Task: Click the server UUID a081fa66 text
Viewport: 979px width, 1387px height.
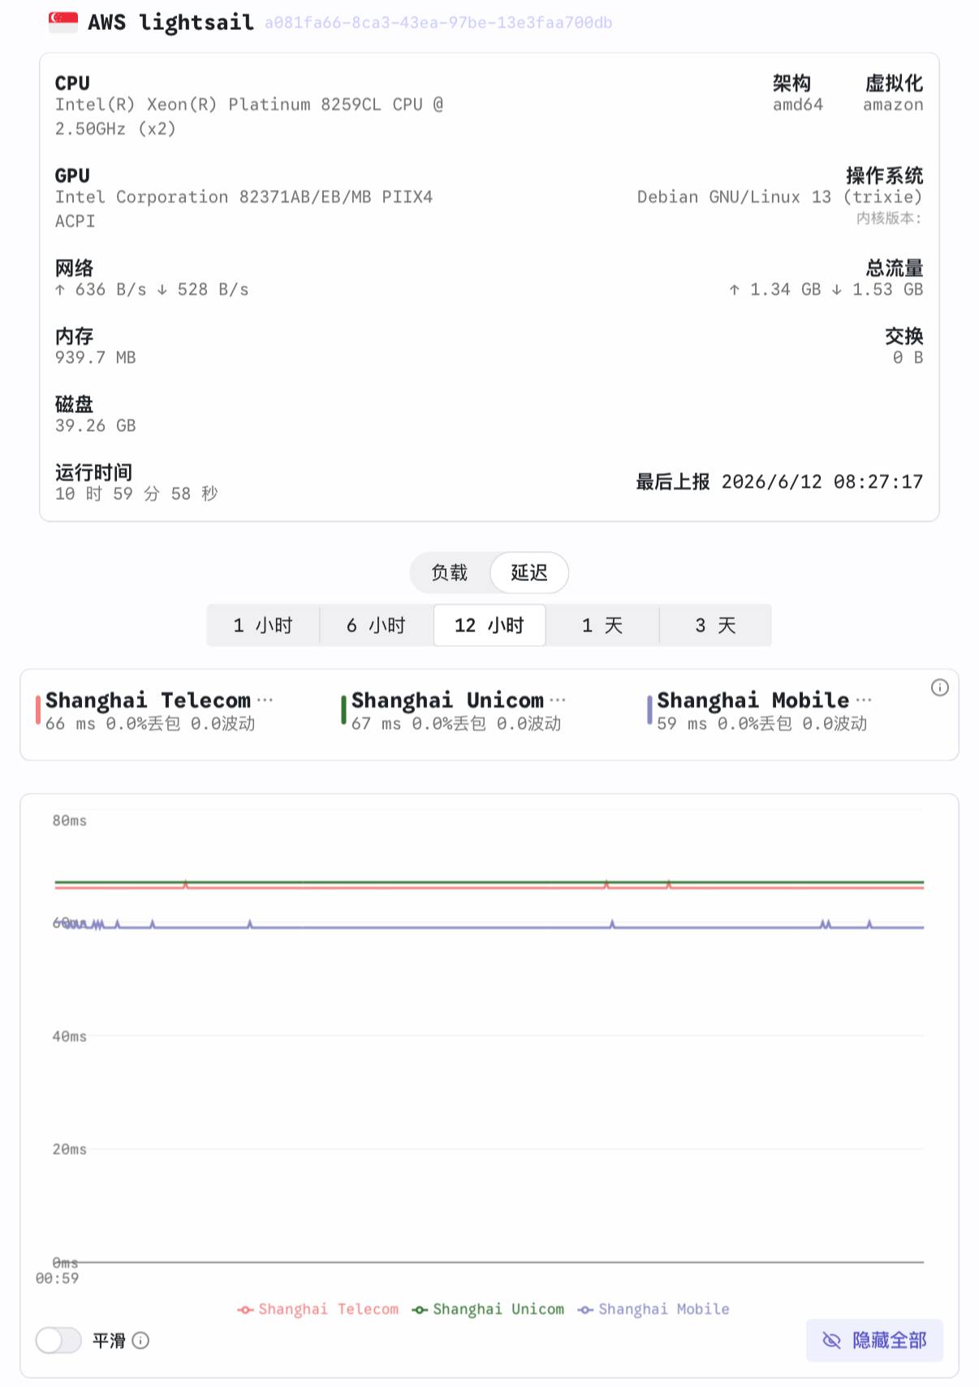Action: 438,23
